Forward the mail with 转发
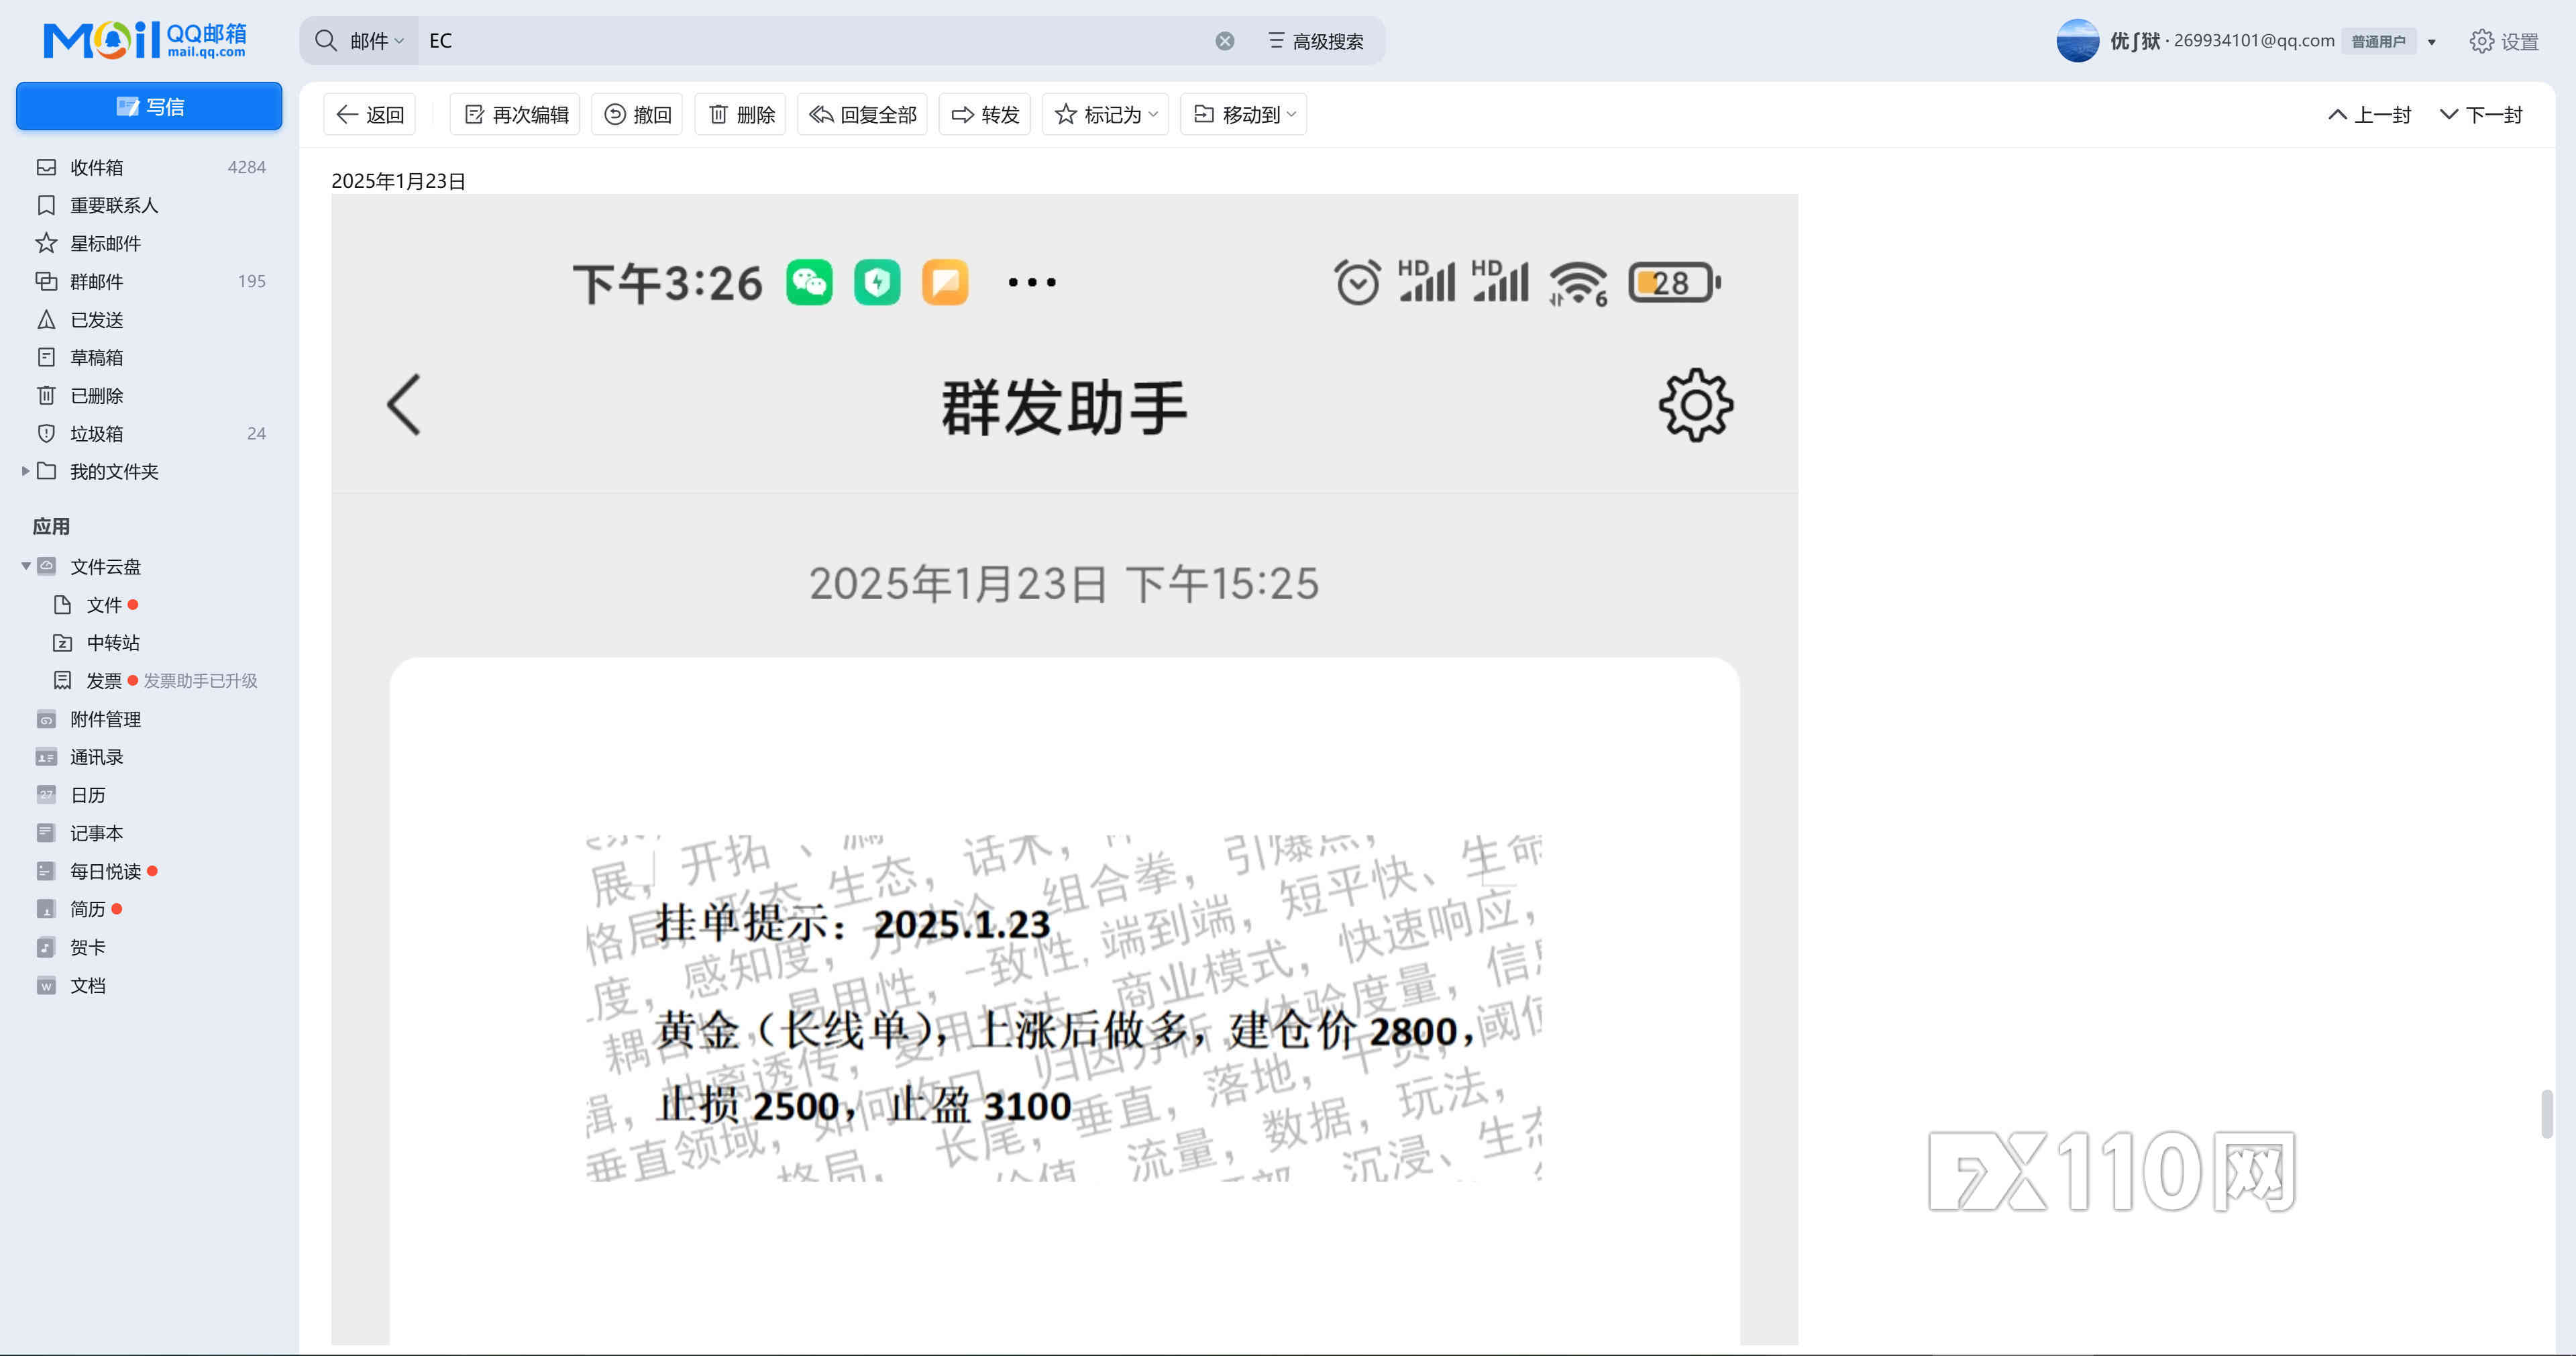Viewport: 2576px width, 1356px height. point(985,114)
